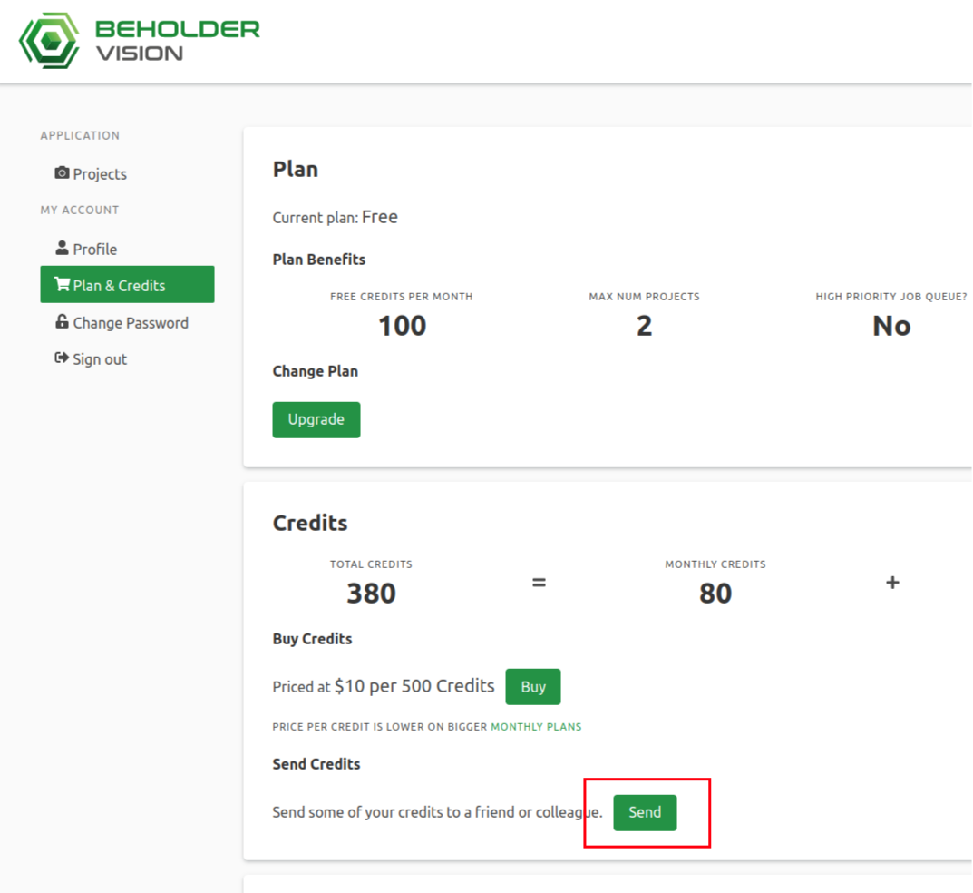Click the max num projects value 2
Image resolution: width=973 pixels, height=893 pixels.
click(644, 326)
